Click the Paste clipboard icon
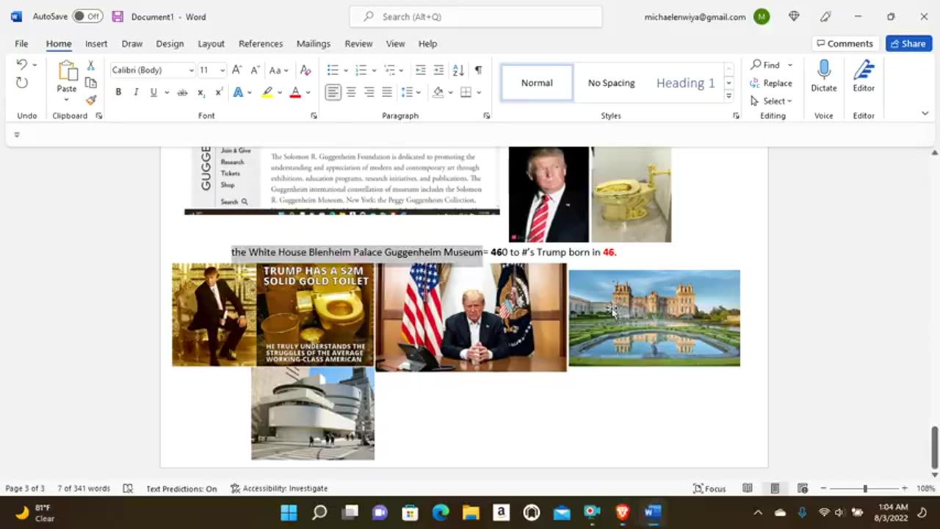The width and height of the screenshot is (940, 529). pyautogui.click(x=67, y=71)
